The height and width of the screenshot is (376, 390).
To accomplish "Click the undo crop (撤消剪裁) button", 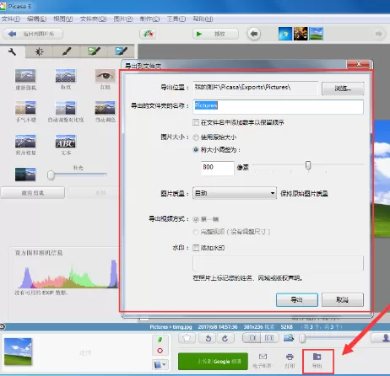I will point(33,193).
